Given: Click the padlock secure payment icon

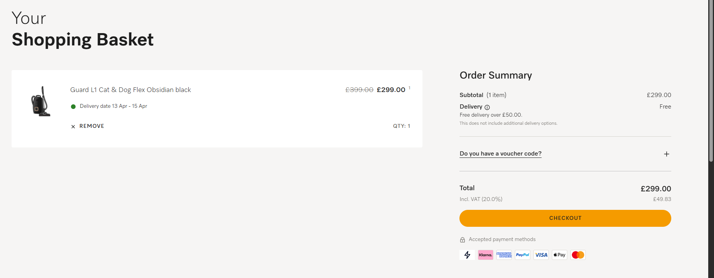Looking at the screenshot, I should [x=463, y=240].
